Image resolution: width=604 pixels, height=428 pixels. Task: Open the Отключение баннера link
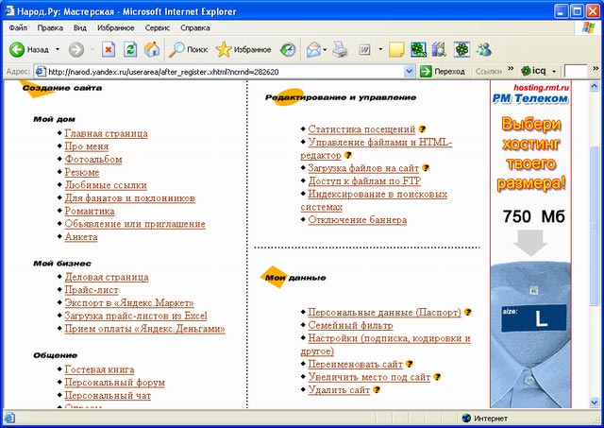point(357,220)
